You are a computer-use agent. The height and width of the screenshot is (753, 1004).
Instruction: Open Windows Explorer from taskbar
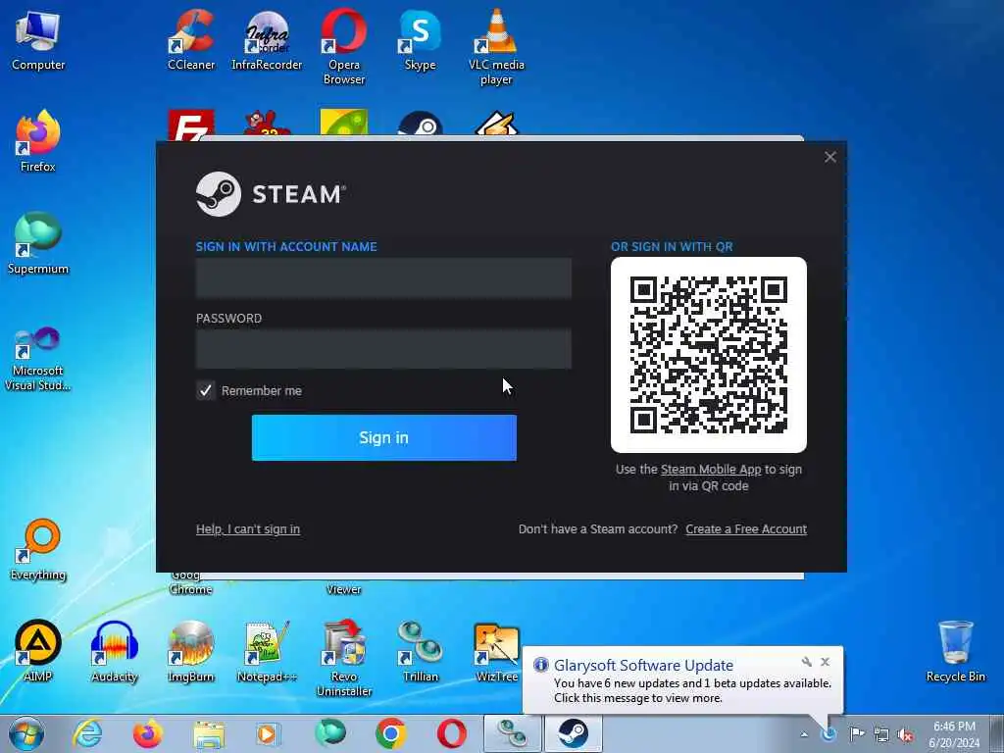point(209,733)
